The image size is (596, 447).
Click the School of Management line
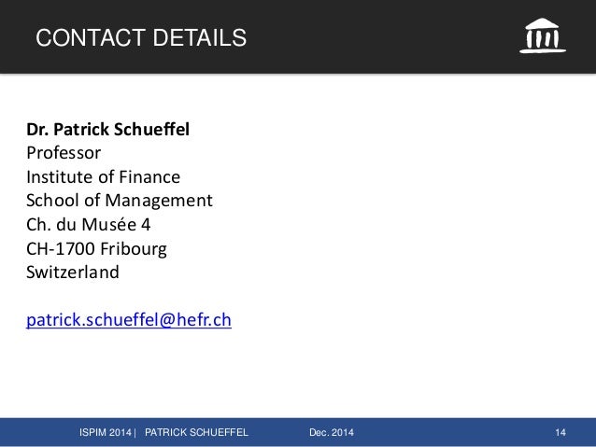point(120,201)
